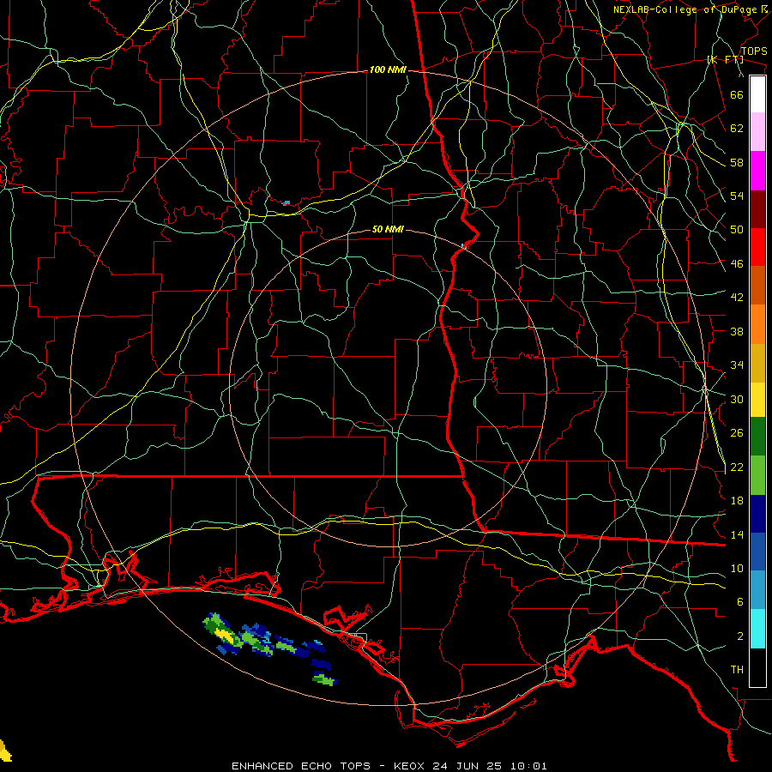Image resolution: width=772 pixels, height=772 pixels.
Task: Click the 2 label on the scale
Action: (x=739, y=636)
